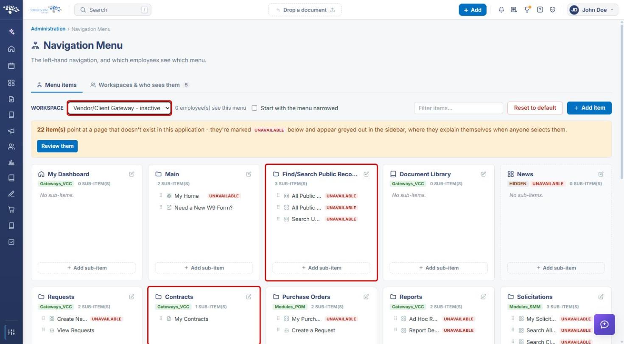
Task: Click the Add item button
Action: pyautogui.click(x=589, y=108)
